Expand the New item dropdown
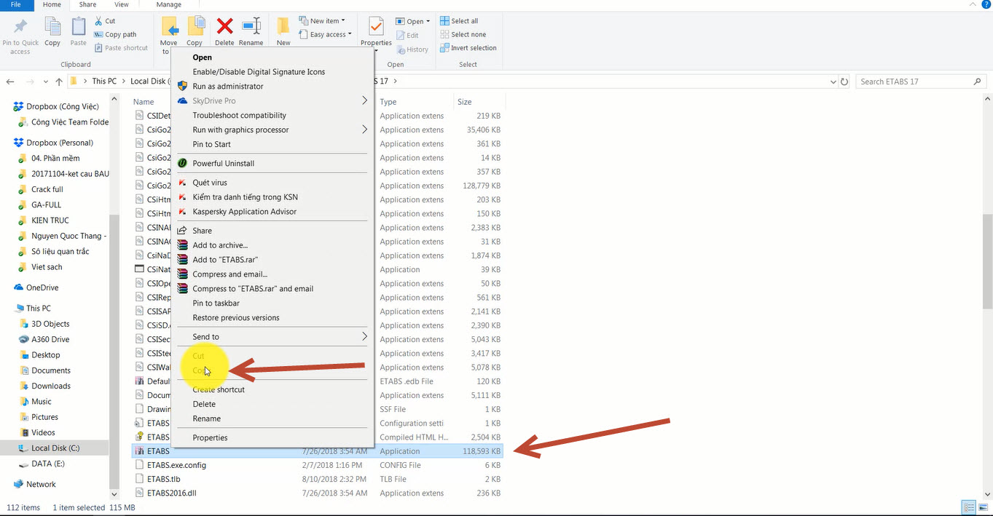Screen dimensions: 993x516 [323, 20]
